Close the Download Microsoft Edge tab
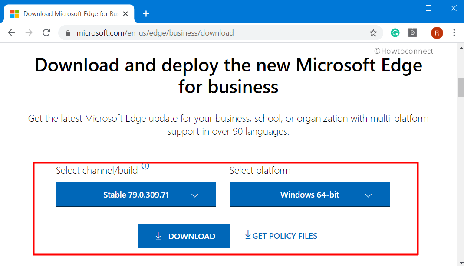Image resolution: width=464 pixels, height=266 pixels. pyautogui.click(x=125, y=13)
